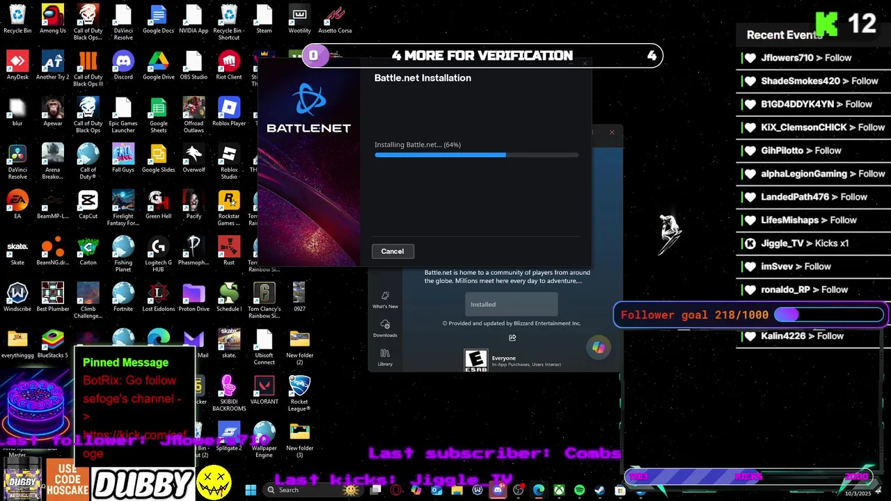The image size is (891, 501).
Task: Open the VALORANT desktop shortcut
Action: tap(264, 390)
